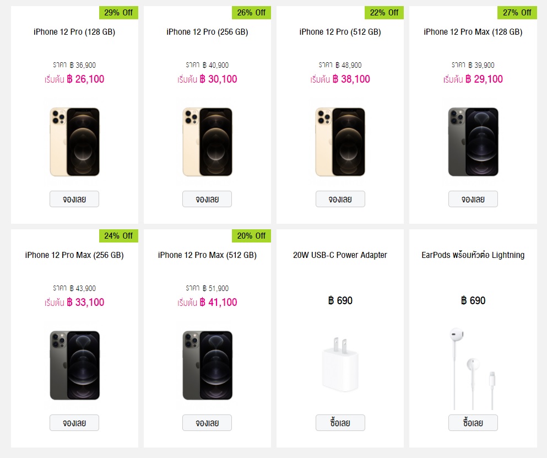Viewport: 547px width, 458px height.
Task: Click the 20W USB-C Power Adapter image
Action: (x=340, y=364)
